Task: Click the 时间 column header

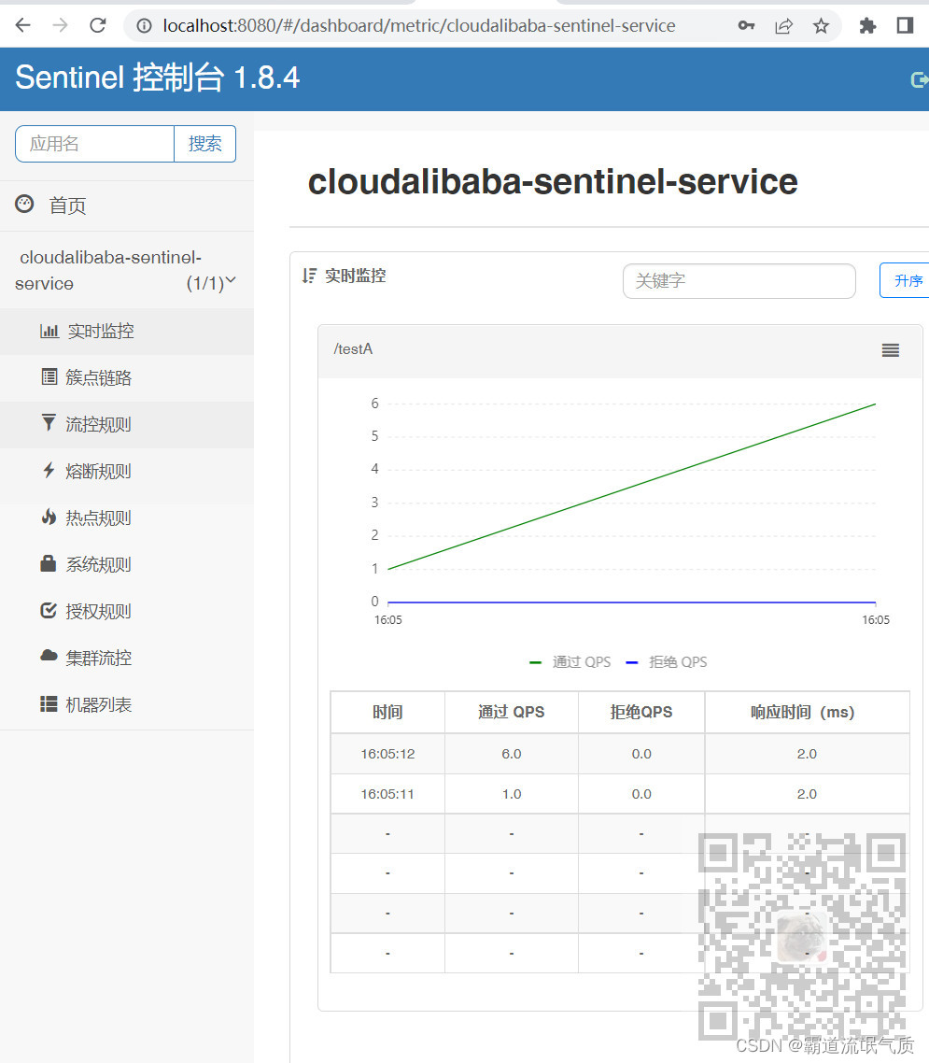Action: (x=387, y=712)
